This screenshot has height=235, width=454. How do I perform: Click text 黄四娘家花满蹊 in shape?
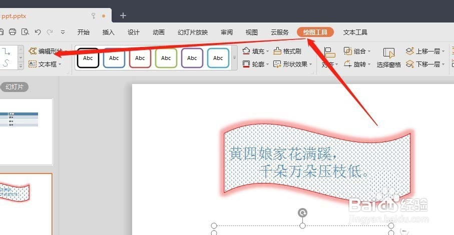pyautogui.click(x=280, y=153)
